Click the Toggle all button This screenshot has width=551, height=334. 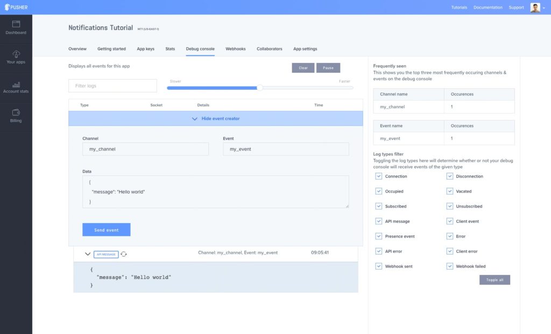tap(495, 280)
